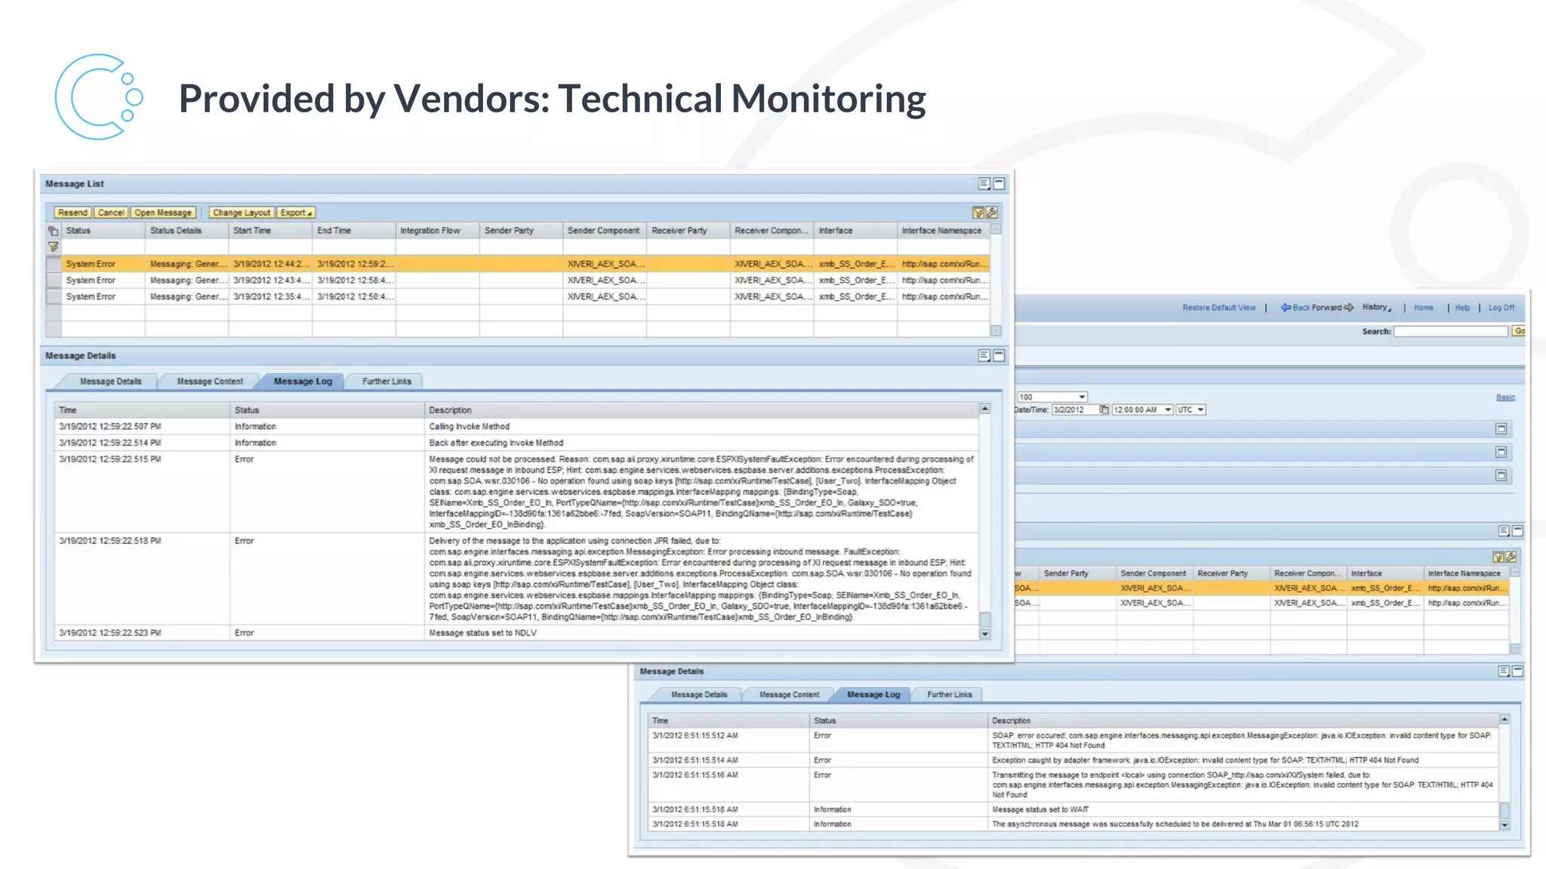
Task: Click the Help link
Action: point(1462,308)
